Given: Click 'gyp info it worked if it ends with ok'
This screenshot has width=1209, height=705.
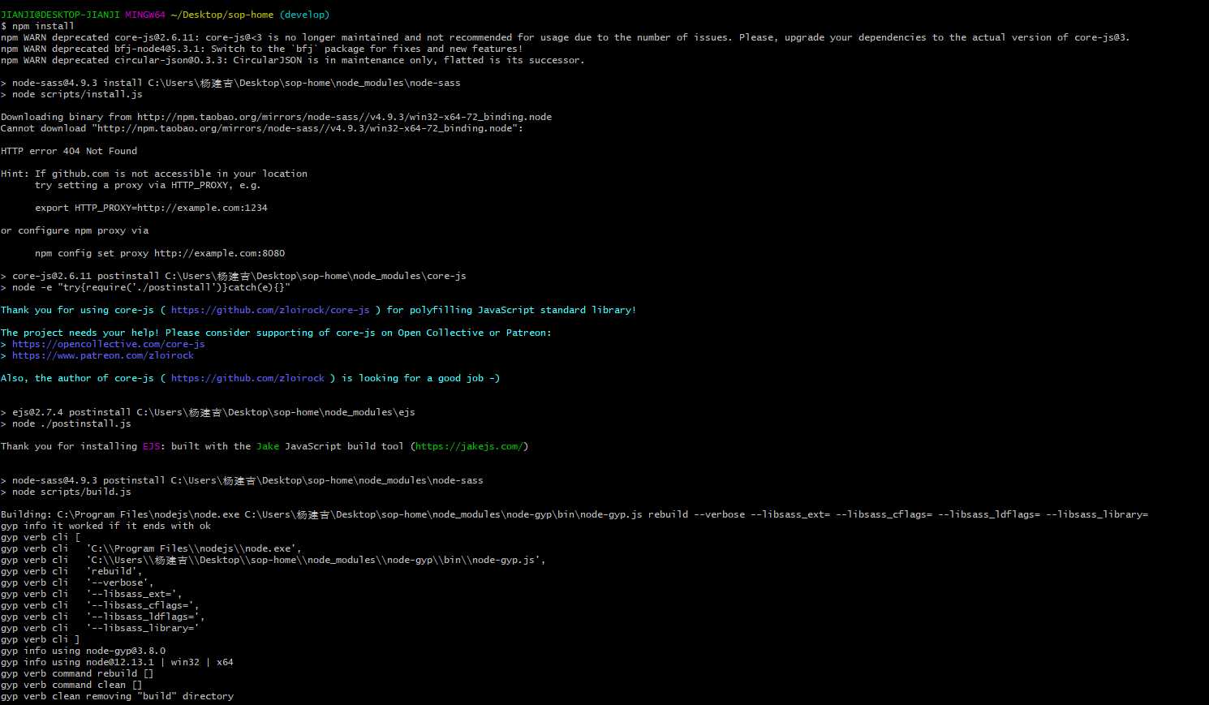Looking at the screenshot, I should tap(105, 526).
